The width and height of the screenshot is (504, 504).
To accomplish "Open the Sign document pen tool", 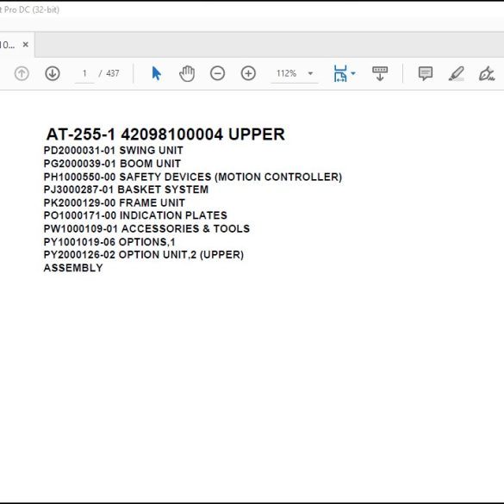I will click(x=487, y=73).
